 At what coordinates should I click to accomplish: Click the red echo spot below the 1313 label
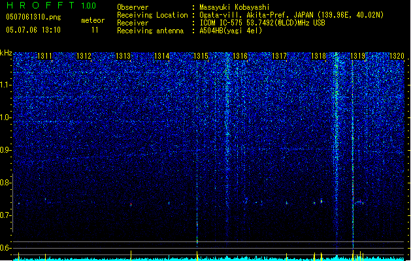tap(131, 204)
